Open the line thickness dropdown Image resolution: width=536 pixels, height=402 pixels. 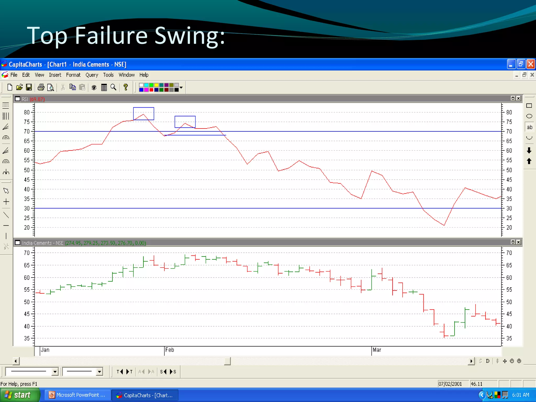coord(99,371)
